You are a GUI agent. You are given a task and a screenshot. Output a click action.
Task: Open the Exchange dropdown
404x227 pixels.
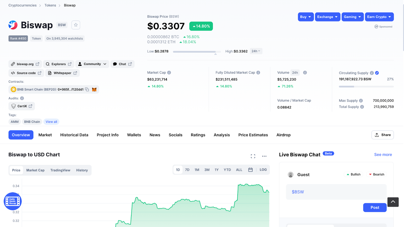328,17
